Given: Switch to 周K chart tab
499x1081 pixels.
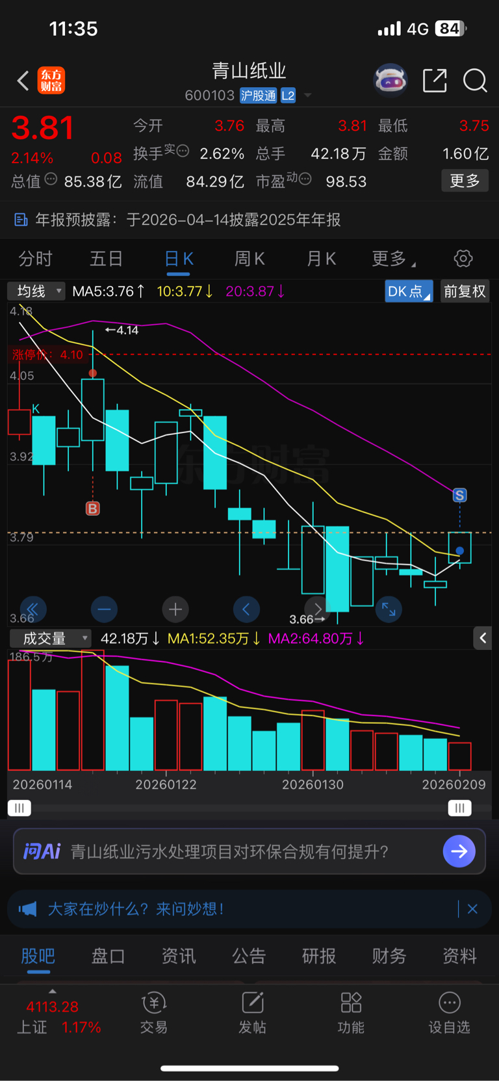Looking at the screenshot, I should pos(249,259).
